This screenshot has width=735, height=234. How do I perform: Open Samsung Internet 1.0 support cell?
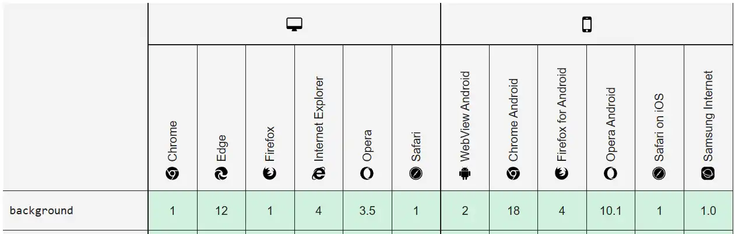click(x=708, y=210)
